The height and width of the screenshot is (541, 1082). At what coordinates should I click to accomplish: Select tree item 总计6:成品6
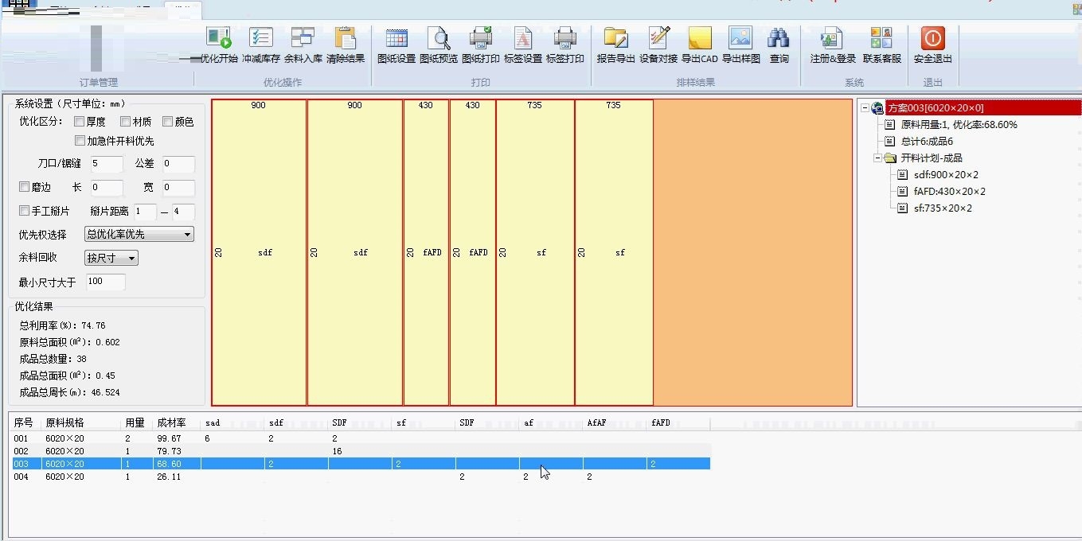click(x=927, y=142)
